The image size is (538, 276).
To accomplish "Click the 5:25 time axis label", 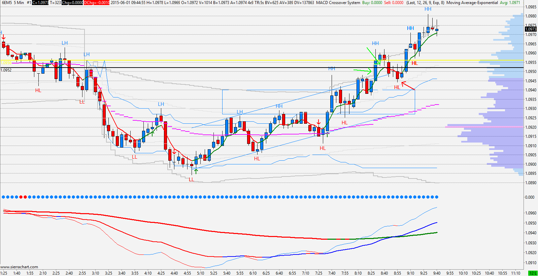I will point(213,273).
